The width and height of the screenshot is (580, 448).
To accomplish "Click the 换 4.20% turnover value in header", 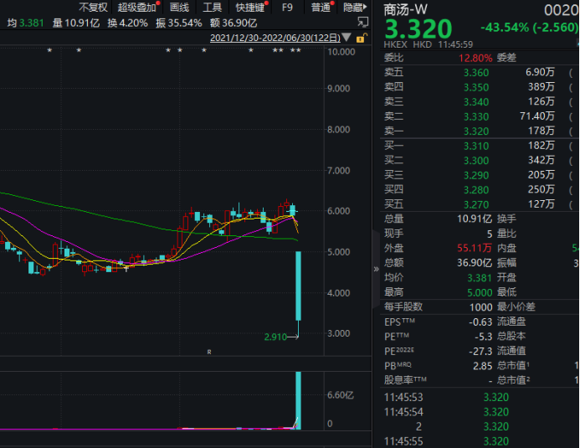I will (x=127, y=23).
